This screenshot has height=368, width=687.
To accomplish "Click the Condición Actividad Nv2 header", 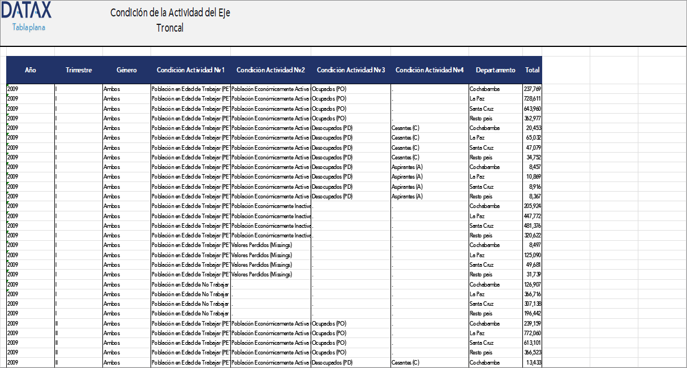I will click(270, 70).
